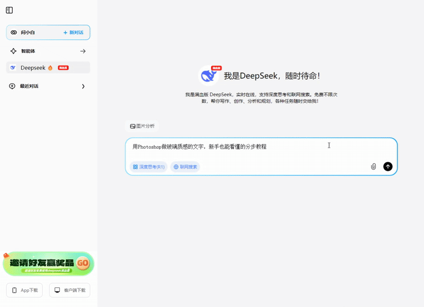The width and height of the screenshot is (424, 307).
Task: Select the Deepseek sidebar entry
Action: click(x=48, y=68)
